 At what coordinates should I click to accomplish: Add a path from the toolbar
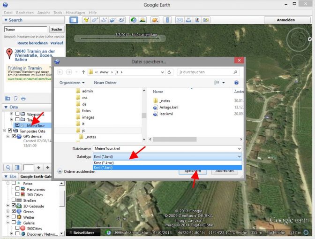pos(104,20)
